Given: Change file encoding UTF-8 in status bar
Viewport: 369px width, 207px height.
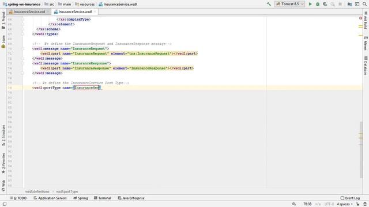Looking at the screenshot, I should click(x=329, y=204).
